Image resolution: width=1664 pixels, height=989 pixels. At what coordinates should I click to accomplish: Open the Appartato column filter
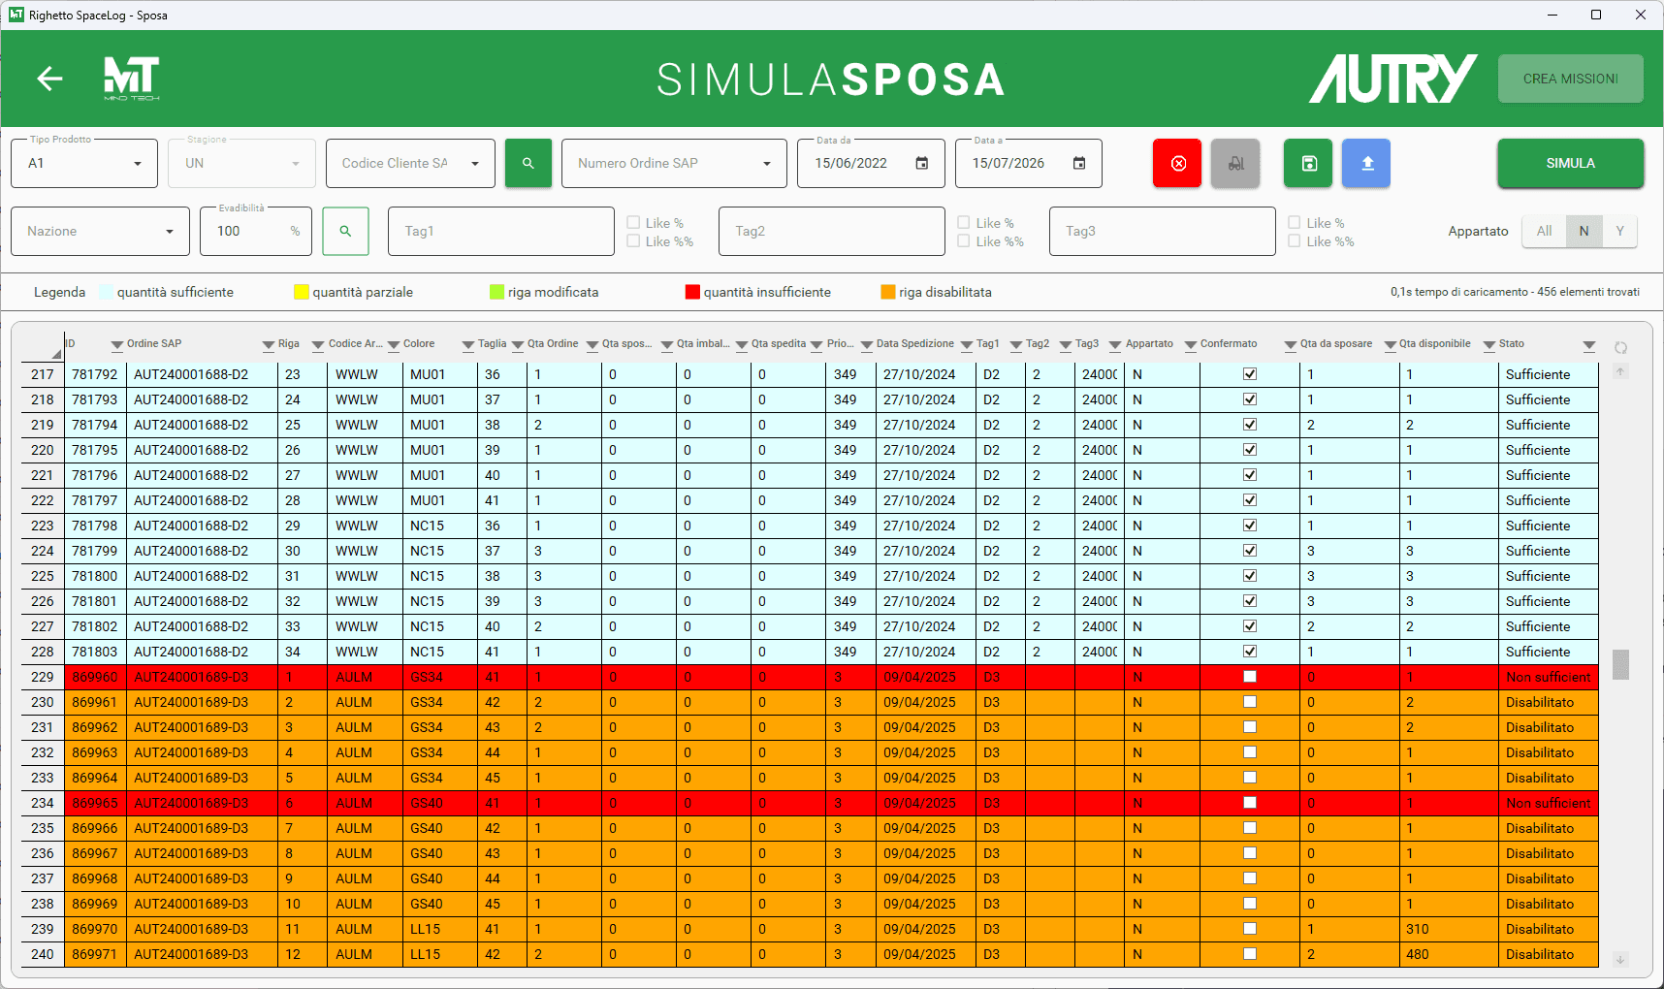pyautogui.click(x=1191, y=345)
